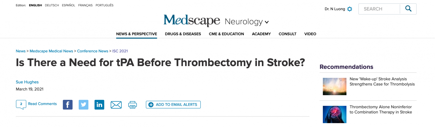This screenshot has width=435, height=127.
Task: Share article on Facebook
Action: pos(68,105)
